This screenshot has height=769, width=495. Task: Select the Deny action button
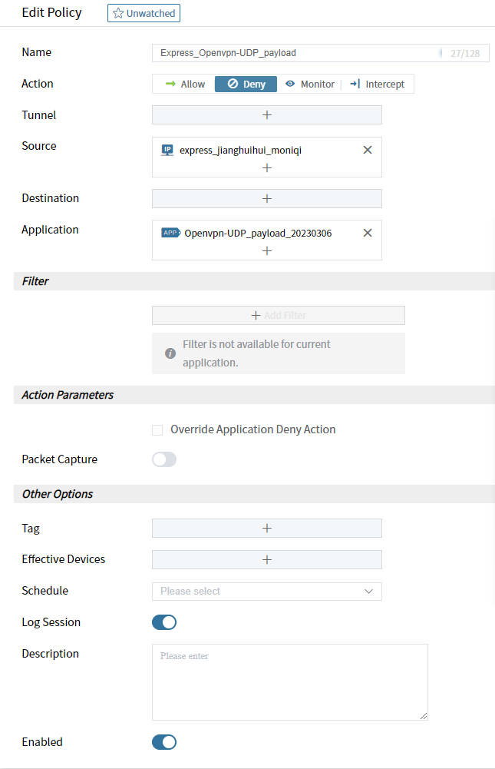click(246, 84)
